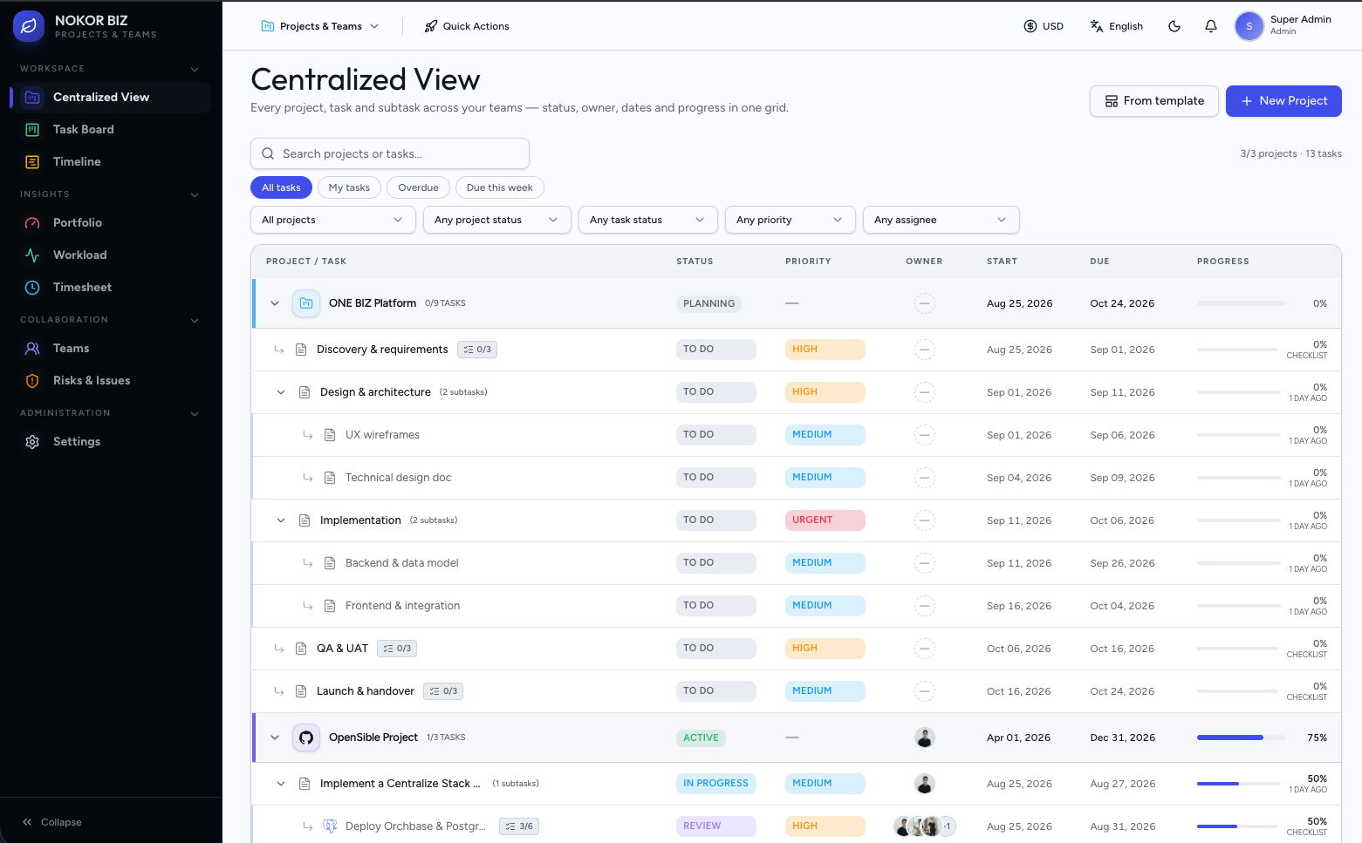The image size is (1362, 843).
Task: Click New Project button
Action: coord(1283,101)
